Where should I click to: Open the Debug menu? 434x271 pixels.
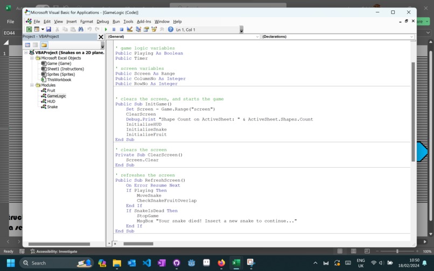pyautogui.click(x=103, y=22)
